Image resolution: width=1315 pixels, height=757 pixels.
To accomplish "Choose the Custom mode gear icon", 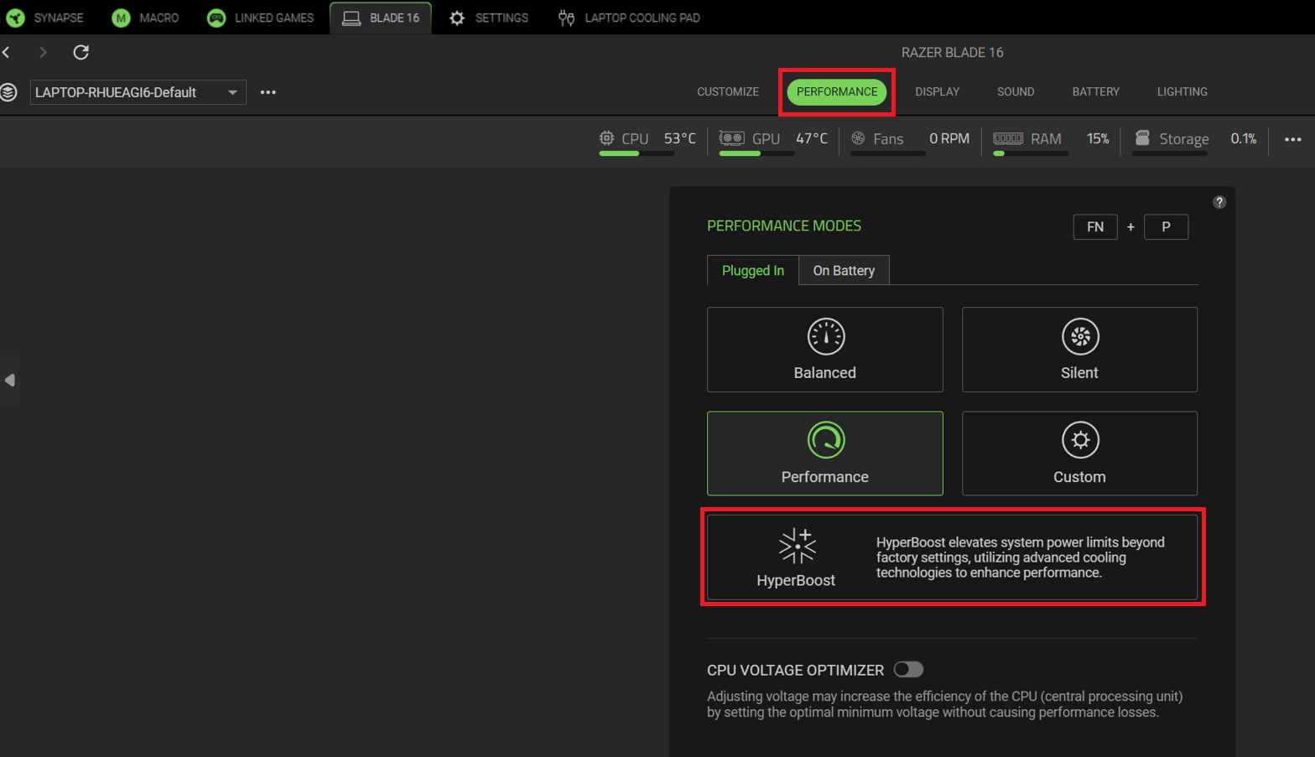I will (1079, 440).
